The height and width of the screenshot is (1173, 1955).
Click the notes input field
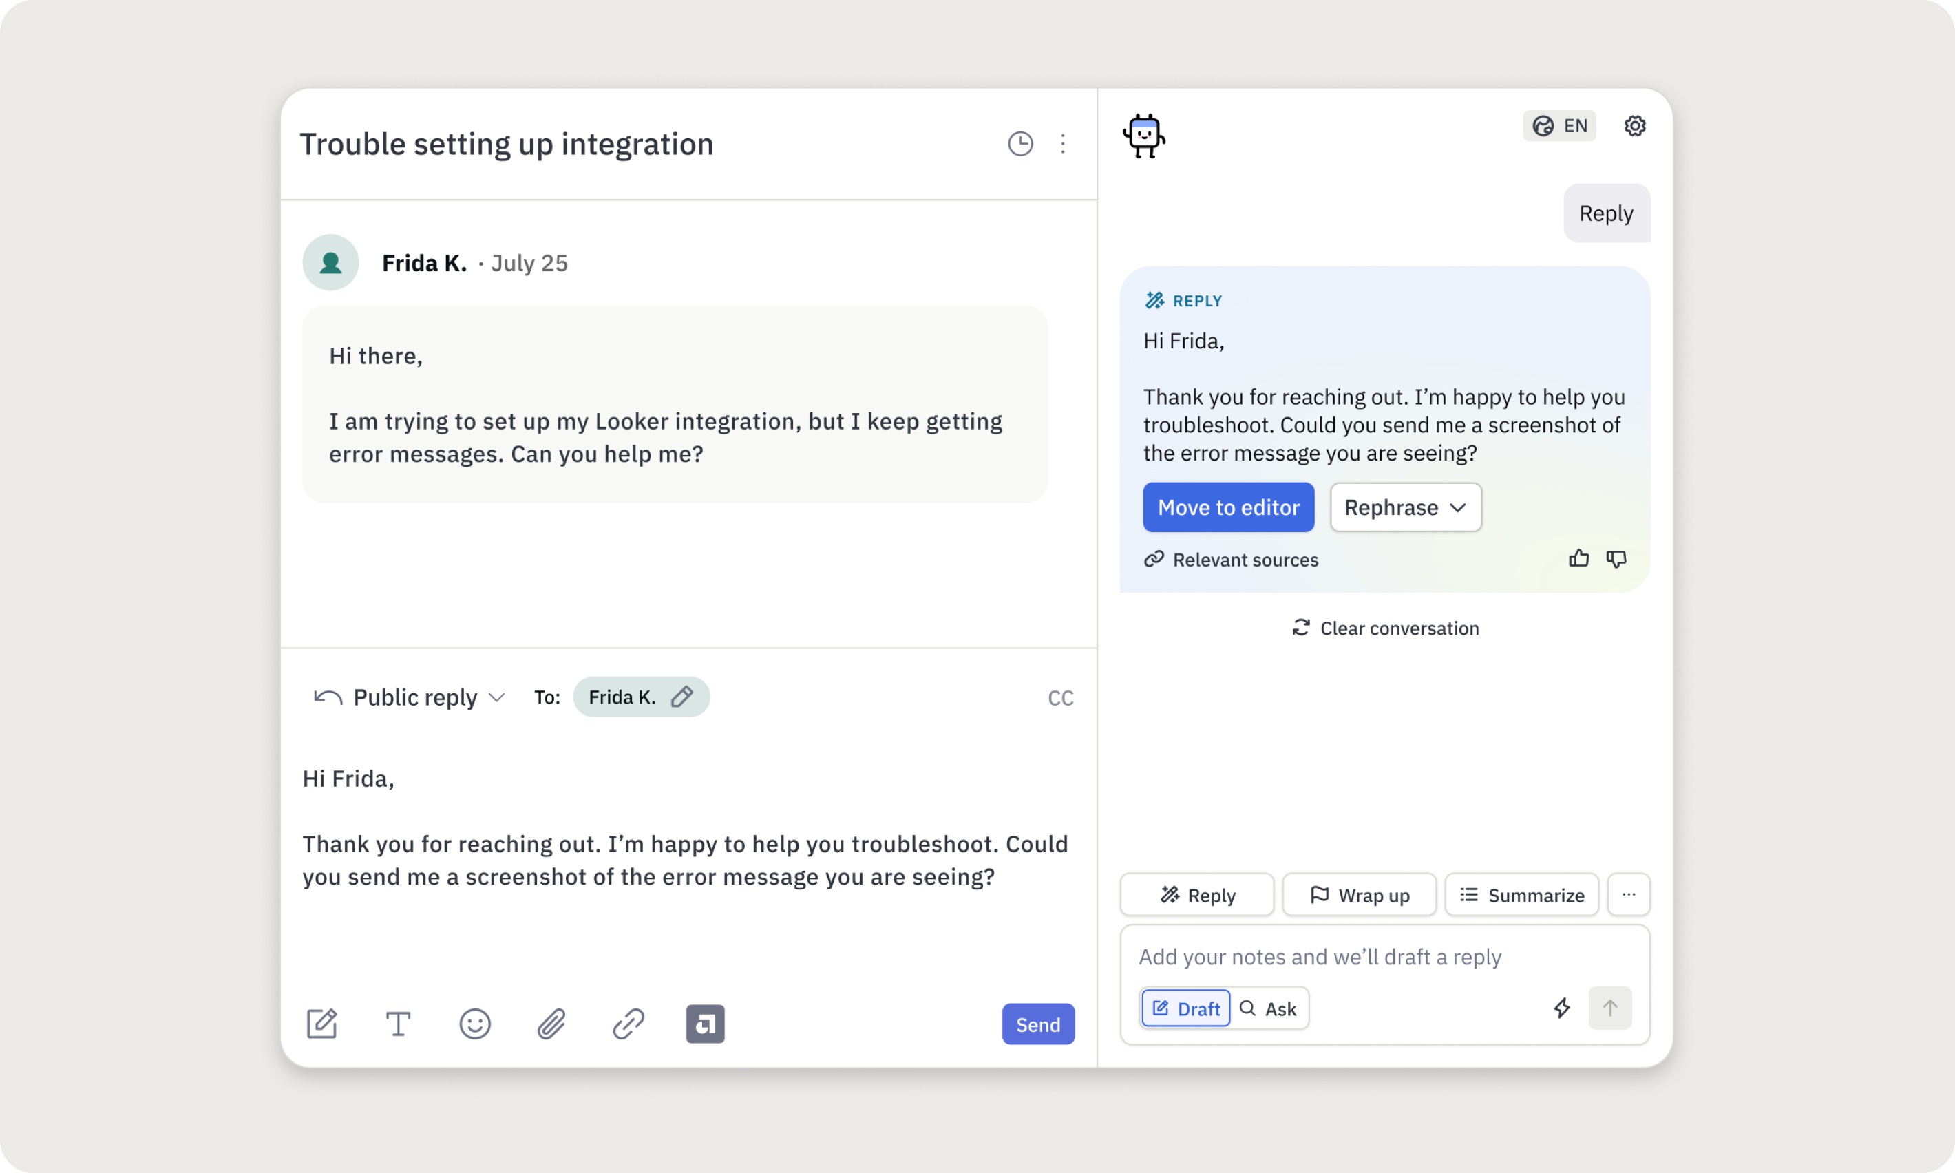click(x=1383, y=958)
